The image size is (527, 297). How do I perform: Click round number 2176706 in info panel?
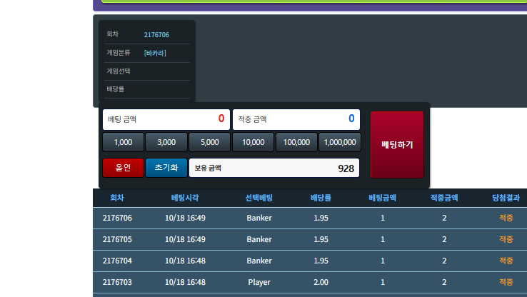156,34
